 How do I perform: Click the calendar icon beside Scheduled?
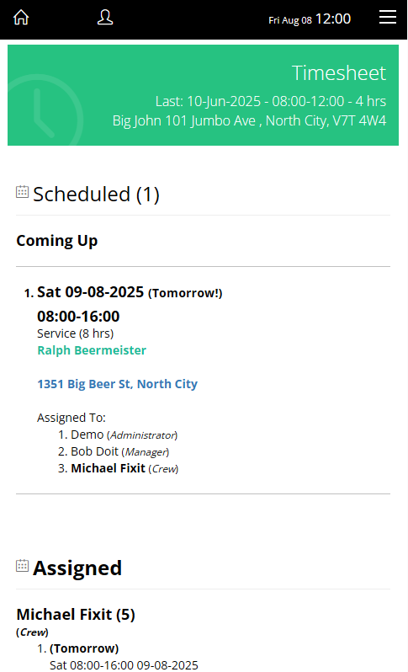pos(22,191)
